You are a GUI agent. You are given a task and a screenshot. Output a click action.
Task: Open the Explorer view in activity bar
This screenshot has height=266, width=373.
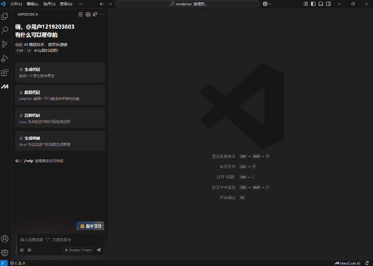coord(4,16)
